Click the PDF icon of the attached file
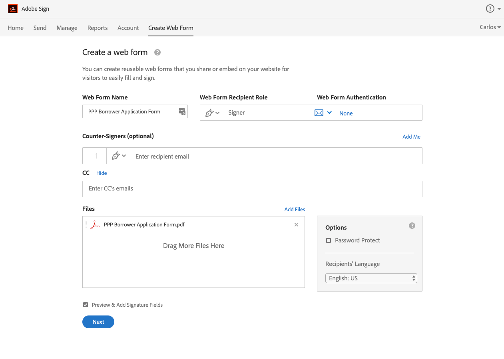This screenshot has width=504, height=359. [x=95, y=225]
